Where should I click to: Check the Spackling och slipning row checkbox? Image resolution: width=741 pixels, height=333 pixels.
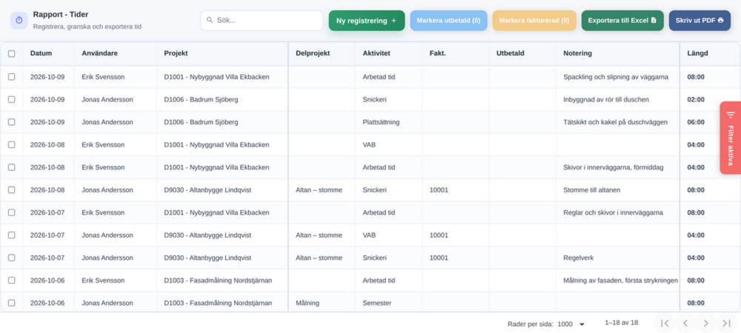[x=11, y=76]
